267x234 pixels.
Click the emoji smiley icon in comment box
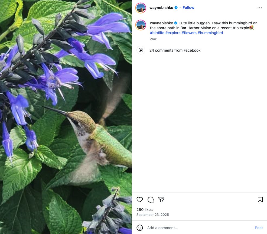[140, 228]
